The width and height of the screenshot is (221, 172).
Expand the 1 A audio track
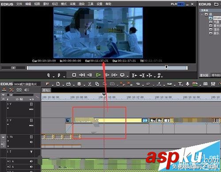[8, 161]
